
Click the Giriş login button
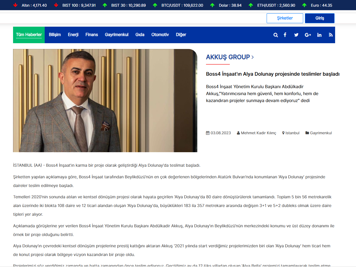(319, 18)
